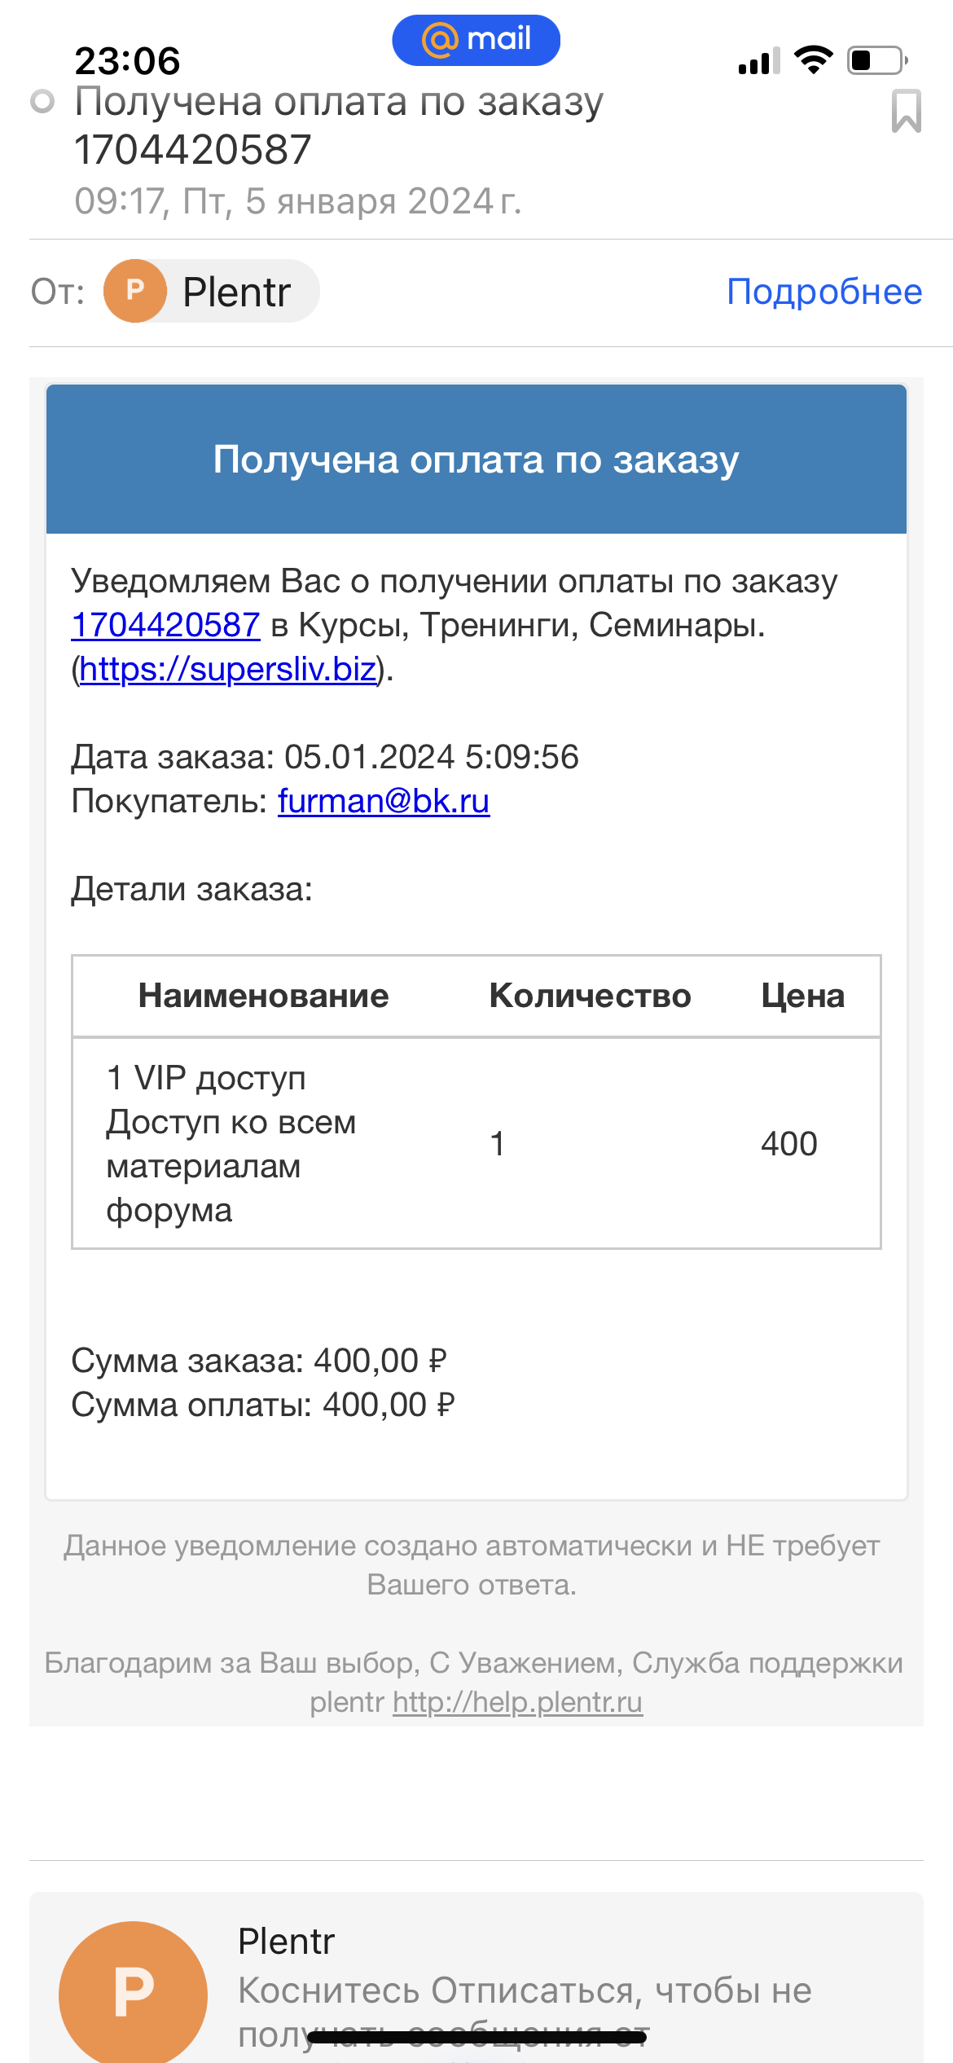Screen dimensions: 953x2063
Task: Tap the bookmark flag icon
Action: coord(906,111)
